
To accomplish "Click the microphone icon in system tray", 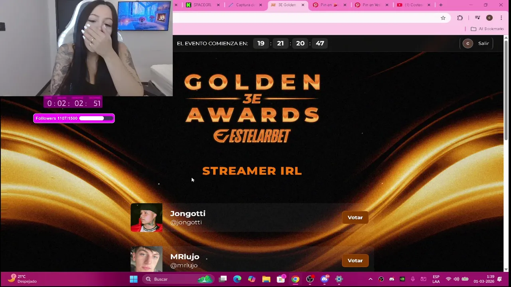I will [x=413, y=279].
